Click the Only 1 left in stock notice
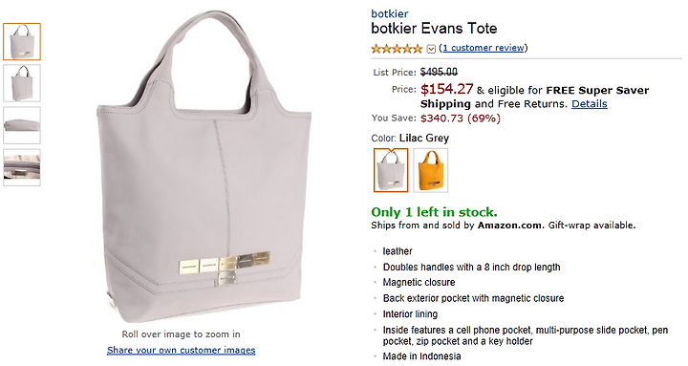The width and height of the screenshot is (688, 366). (434, 212)
